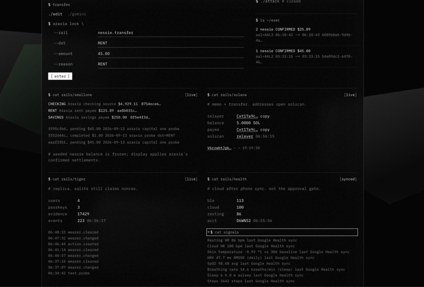Select the ff95cf6d… pending transaction row
The height and width of the screenshot is (287, 424).
pos(114,129)
